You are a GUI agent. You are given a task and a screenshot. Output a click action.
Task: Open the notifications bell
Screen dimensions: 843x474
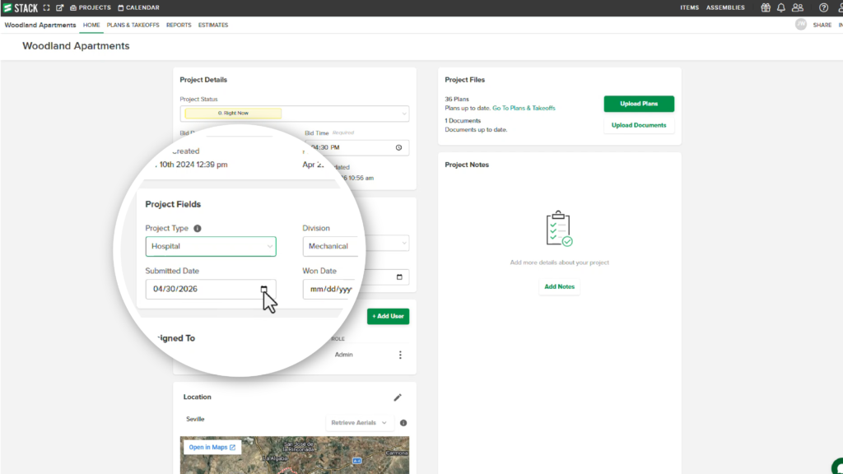(x=781, y=8)
